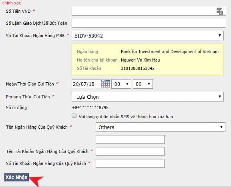Click the Số Lệnh Giao Dịch input field
Image resolution: width=231 pixels, height=187 pixels.
coord(149,23)
